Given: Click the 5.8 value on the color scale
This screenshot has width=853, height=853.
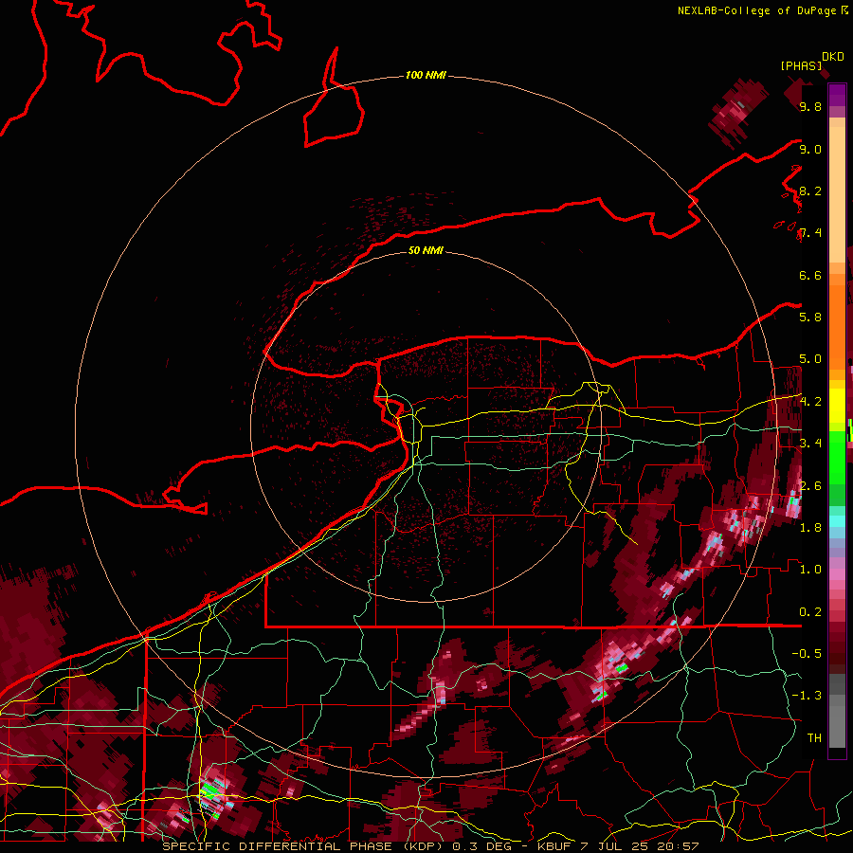Looking at the screenshot, I should [810, 317].
